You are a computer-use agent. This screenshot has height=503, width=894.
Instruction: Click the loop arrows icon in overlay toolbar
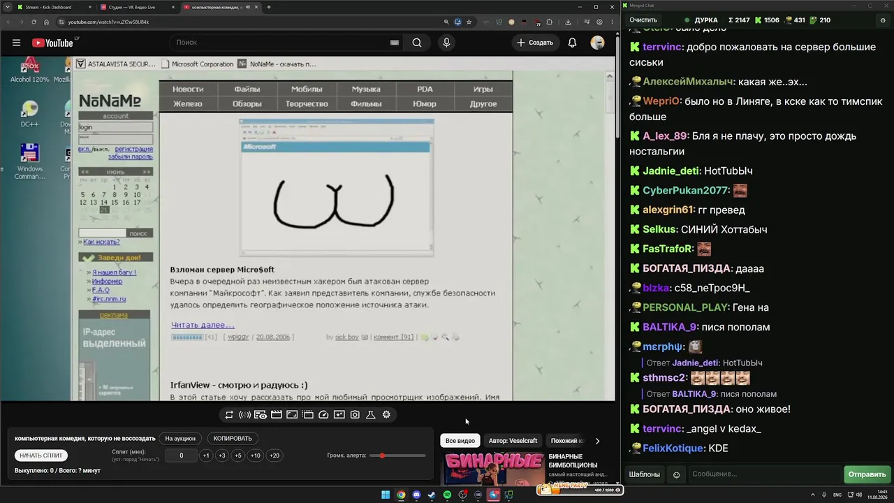point(229,415)
